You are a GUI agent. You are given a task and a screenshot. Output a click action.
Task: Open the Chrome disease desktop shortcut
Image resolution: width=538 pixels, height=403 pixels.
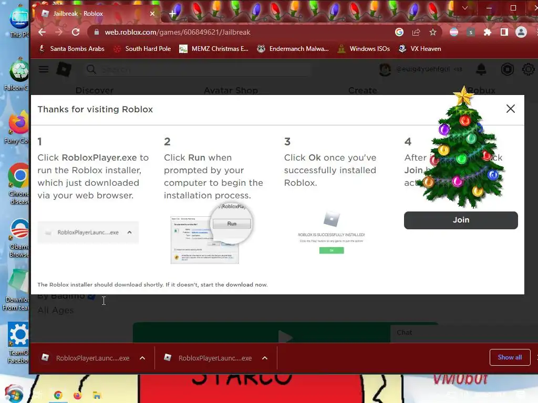[x=18, y=184]
